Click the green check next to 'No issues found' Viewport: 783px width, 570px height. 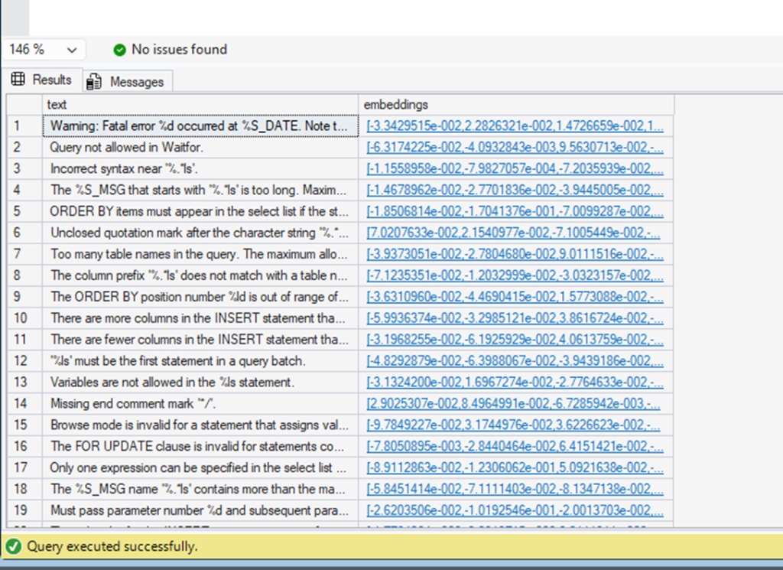[x=120, y=49]
